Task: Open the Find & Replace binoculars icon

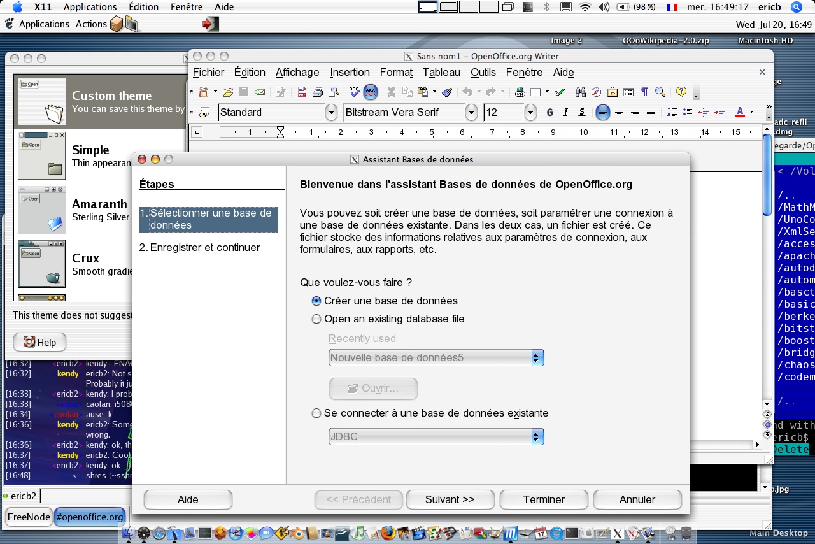Action: click(x=580, y=92)
